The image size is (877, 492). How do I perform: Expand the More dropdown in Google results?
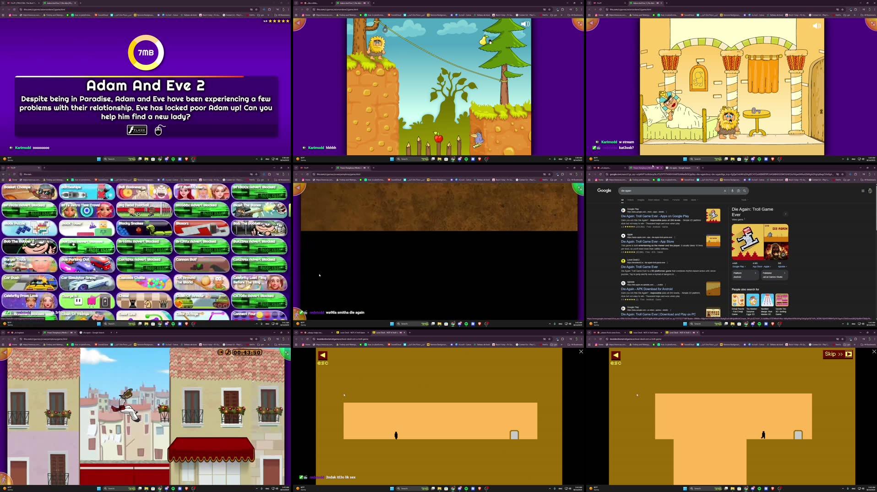tap(694, 200)
